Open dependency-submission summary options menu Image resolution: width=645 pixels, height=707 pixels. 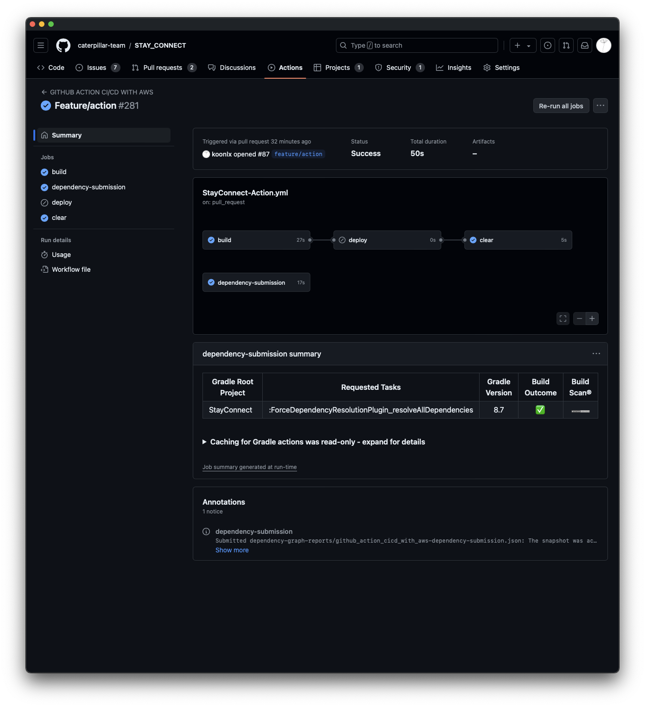[596, 354]
